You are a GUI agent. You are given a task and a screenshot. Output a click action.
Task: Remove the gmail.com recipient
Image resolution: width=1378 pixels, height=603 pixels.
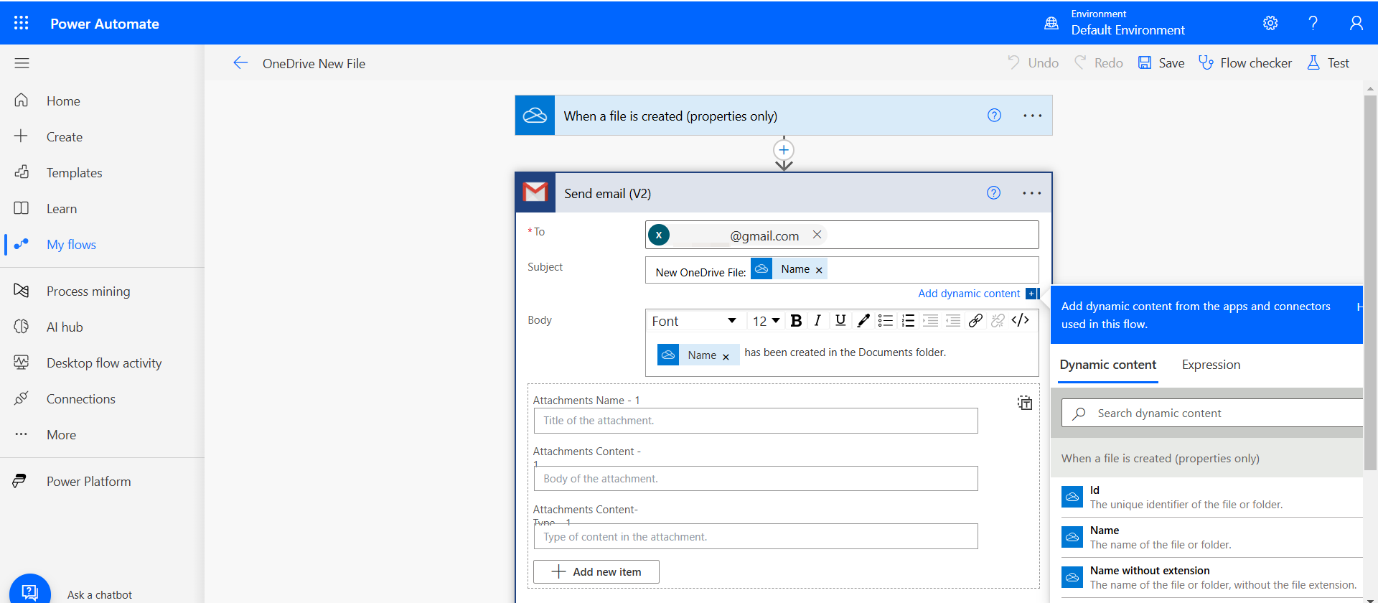(817, 235)
